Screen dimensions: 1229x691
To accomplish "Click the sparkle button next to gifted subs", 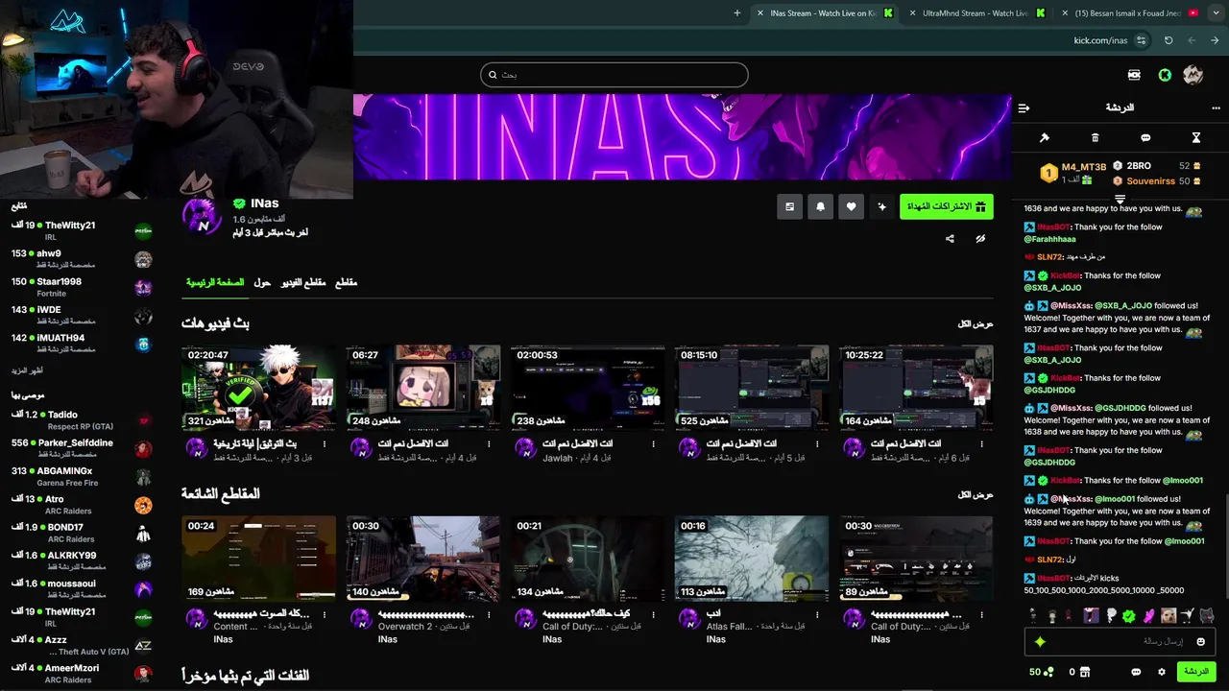I will coord(881,206).
